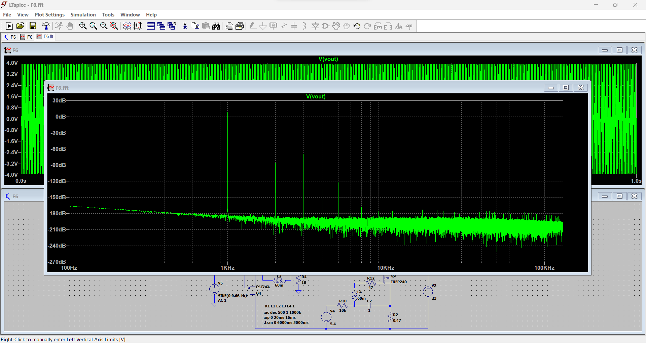Screen dimensions: 646x343
Task: Open the View menu
Action: (x=23, y=14)
